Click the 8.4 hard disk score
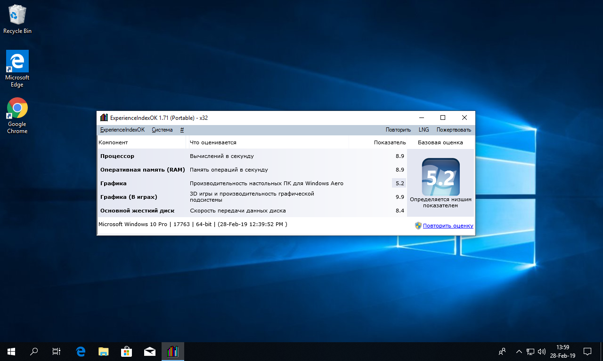This screenshot has height=361, width=603. pyautogui.click(x=400, y=211)
